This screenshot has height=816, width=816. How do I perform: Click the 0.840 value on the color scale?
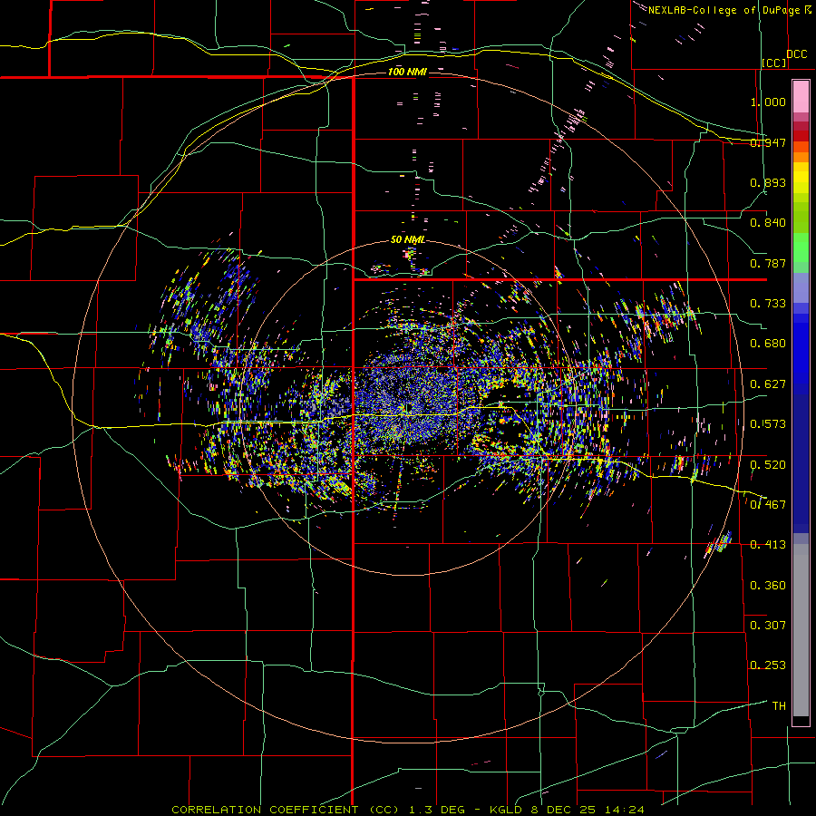pyautogui.click(x=768, y=223)
